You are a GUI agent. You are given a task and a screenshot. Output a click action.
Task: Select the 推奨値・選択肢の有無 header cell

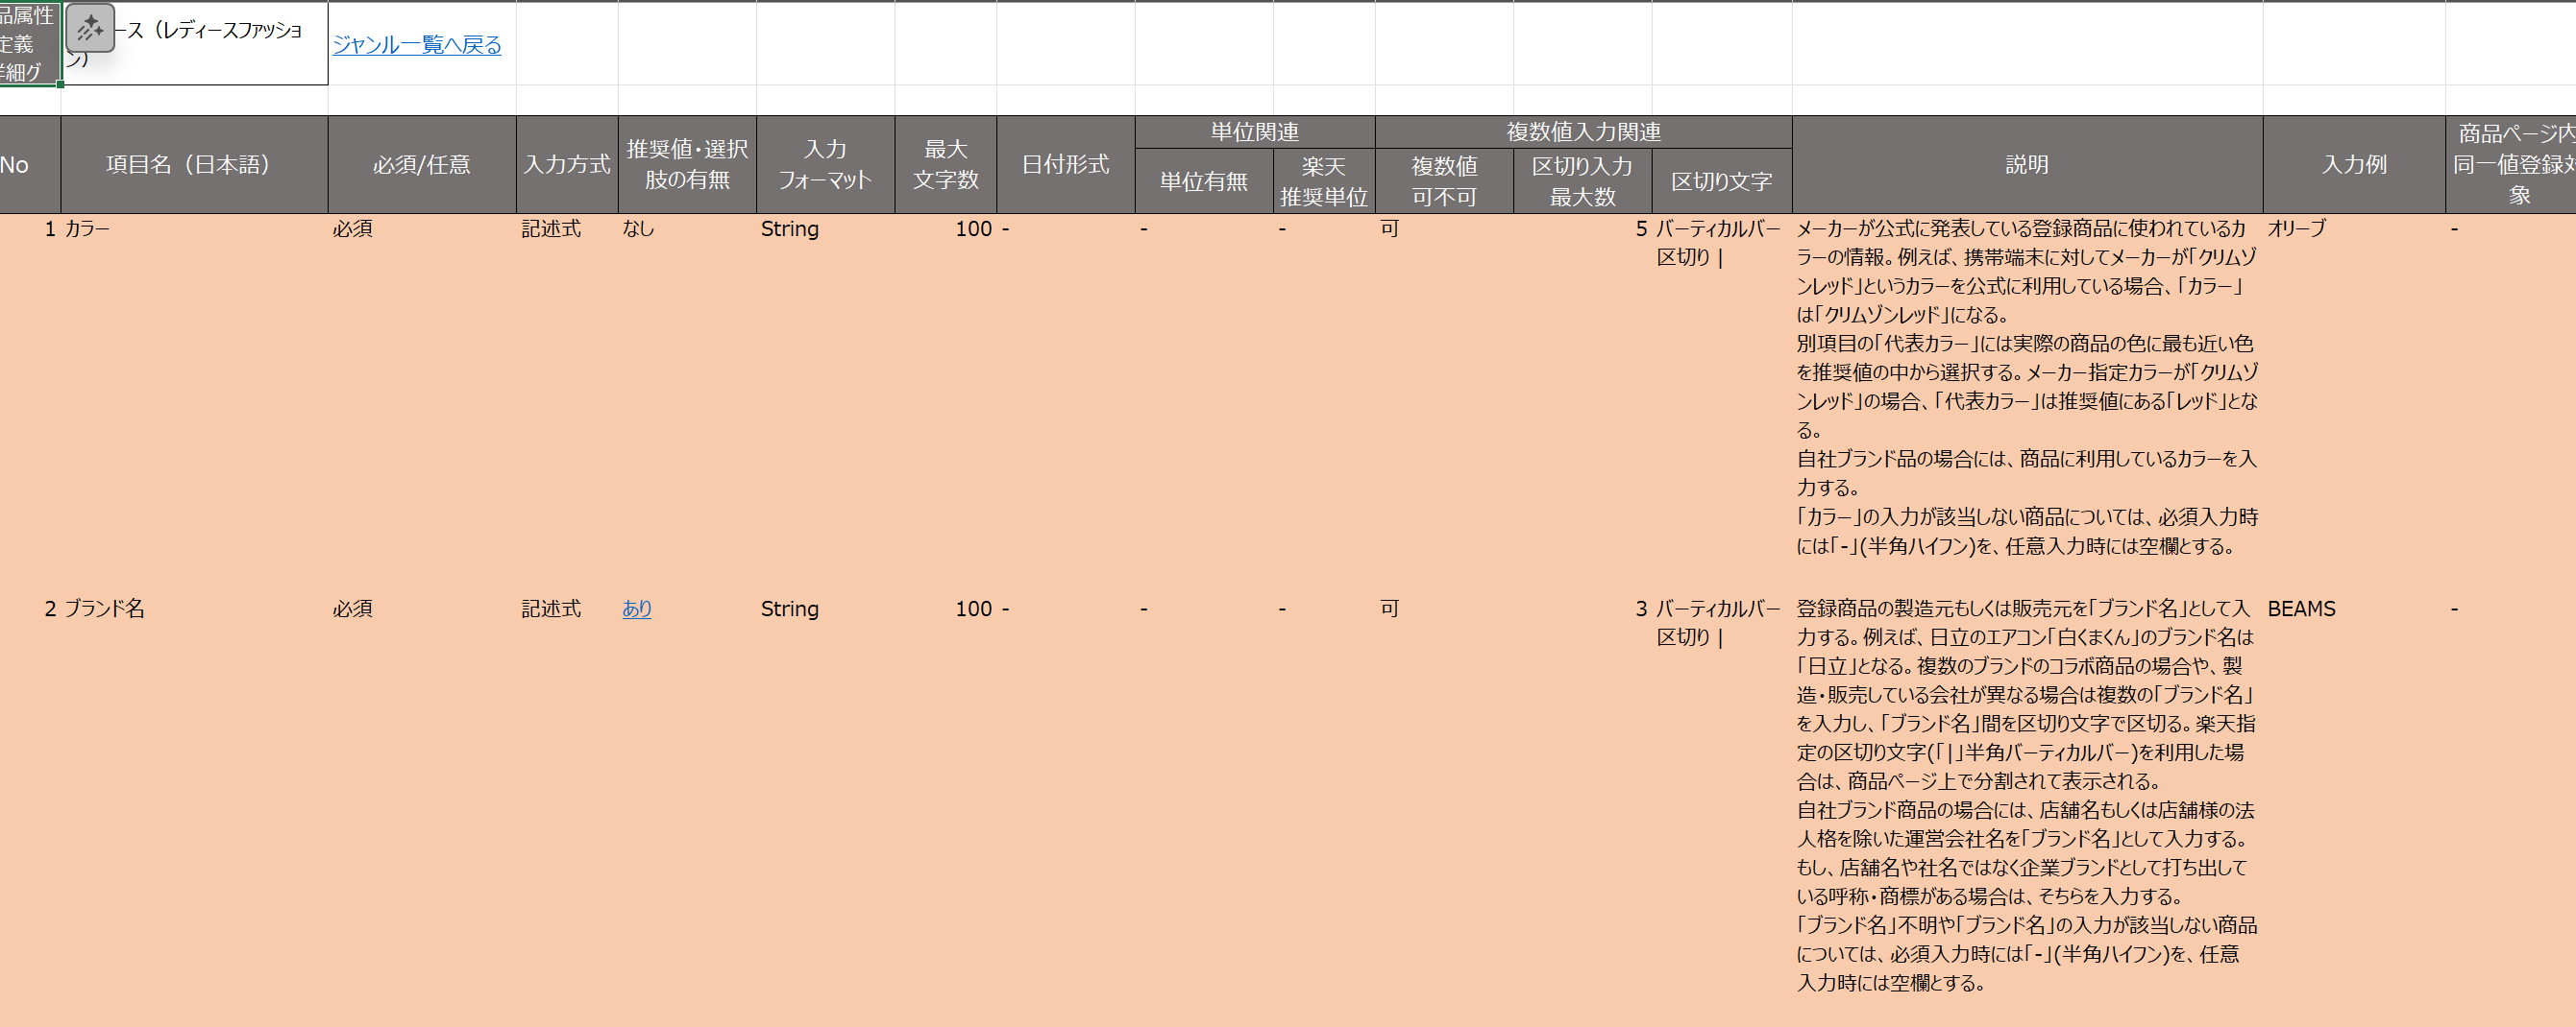coord(687,165)
